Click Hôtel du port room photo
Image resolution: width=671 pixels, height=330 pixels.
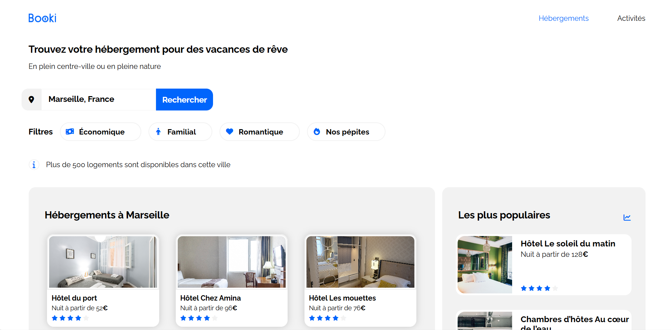pyautogui.click(x=103, y=262)
